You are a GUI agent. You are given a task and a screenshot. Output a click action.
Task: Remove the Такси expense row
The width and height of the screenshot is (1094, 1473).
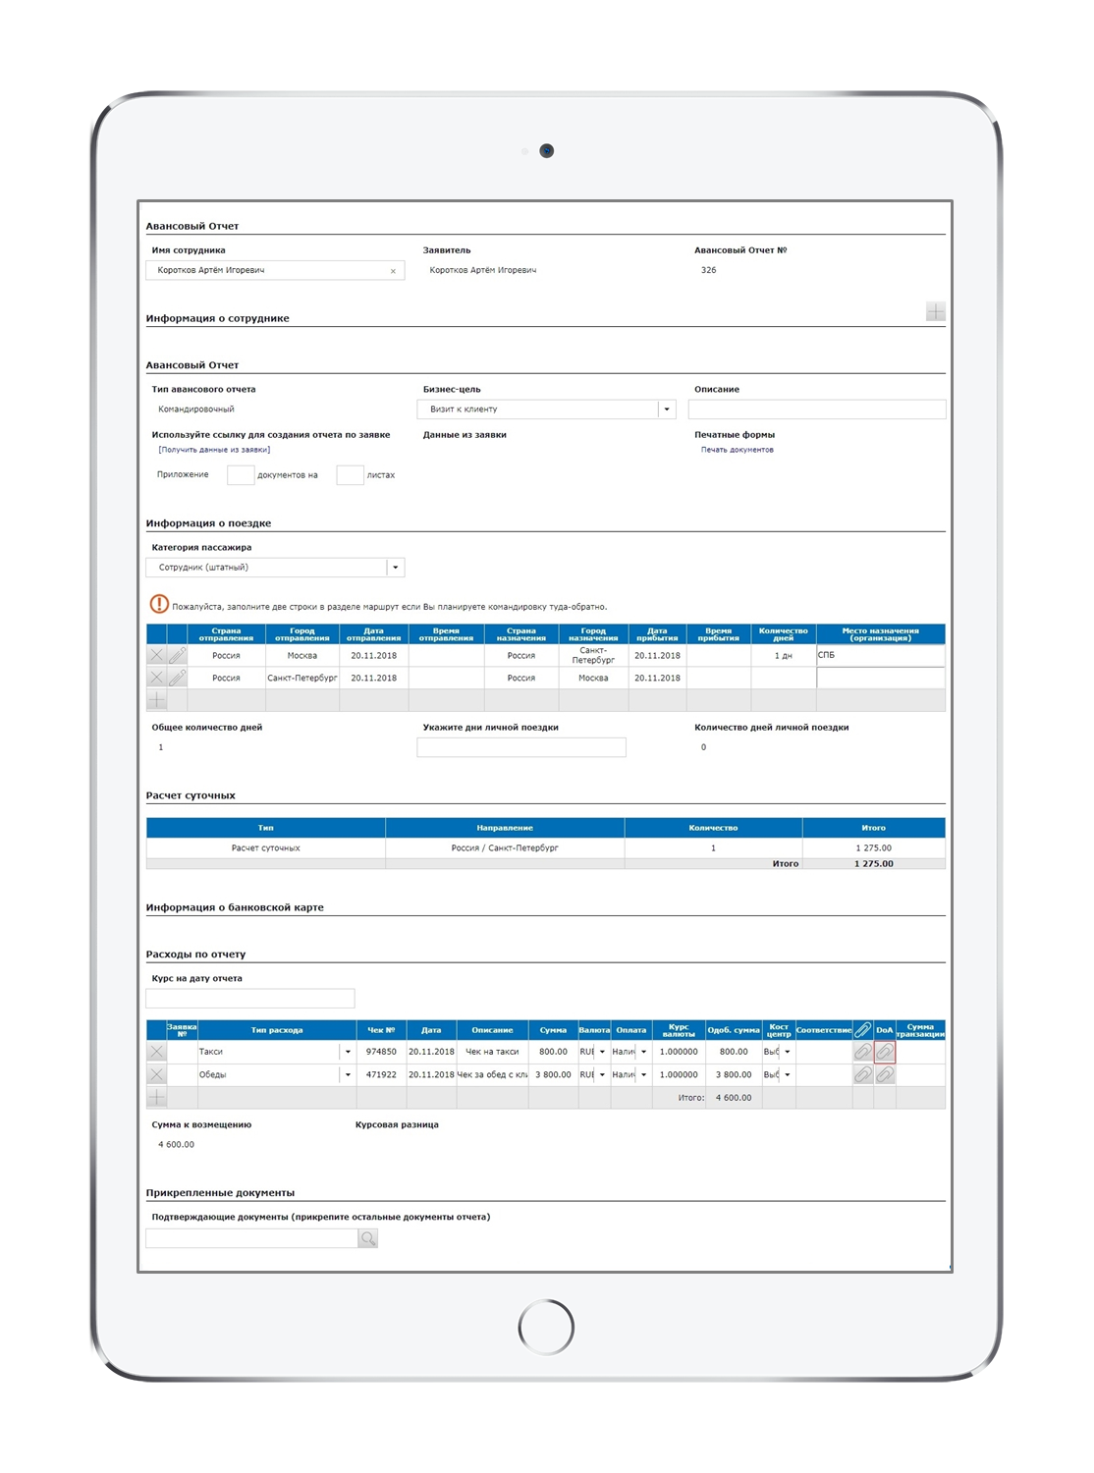tap(156, 1052)
